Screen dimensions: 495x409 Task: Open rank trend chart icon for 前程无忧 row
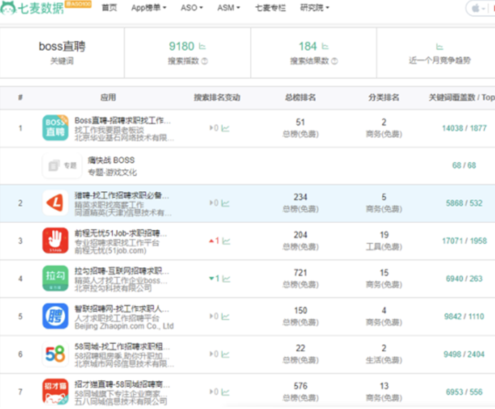226,241
